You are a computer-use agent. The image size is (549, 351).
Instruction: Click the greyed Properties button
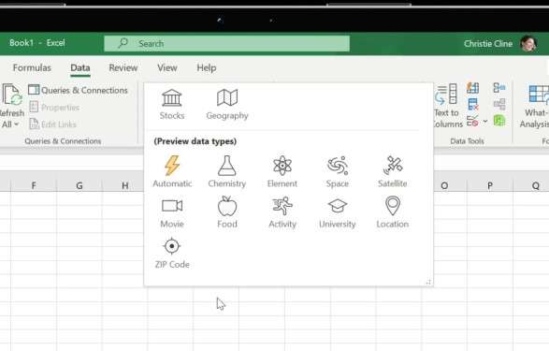(x=54, y=108)
